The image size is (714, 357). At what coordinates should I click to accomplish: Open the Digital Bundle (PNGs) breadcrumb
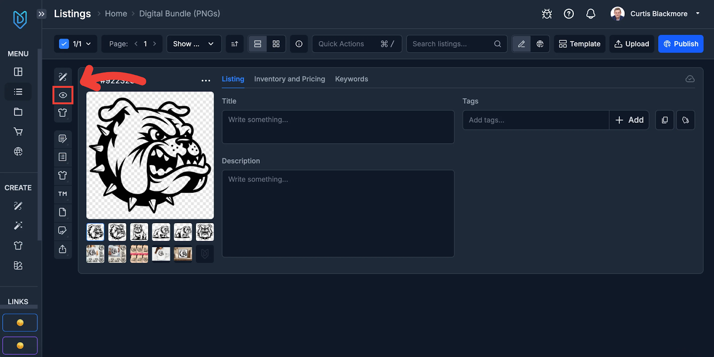pos(179,14)
